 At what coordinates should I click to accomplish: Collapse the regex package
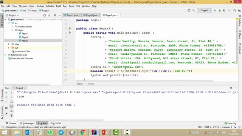12,30
